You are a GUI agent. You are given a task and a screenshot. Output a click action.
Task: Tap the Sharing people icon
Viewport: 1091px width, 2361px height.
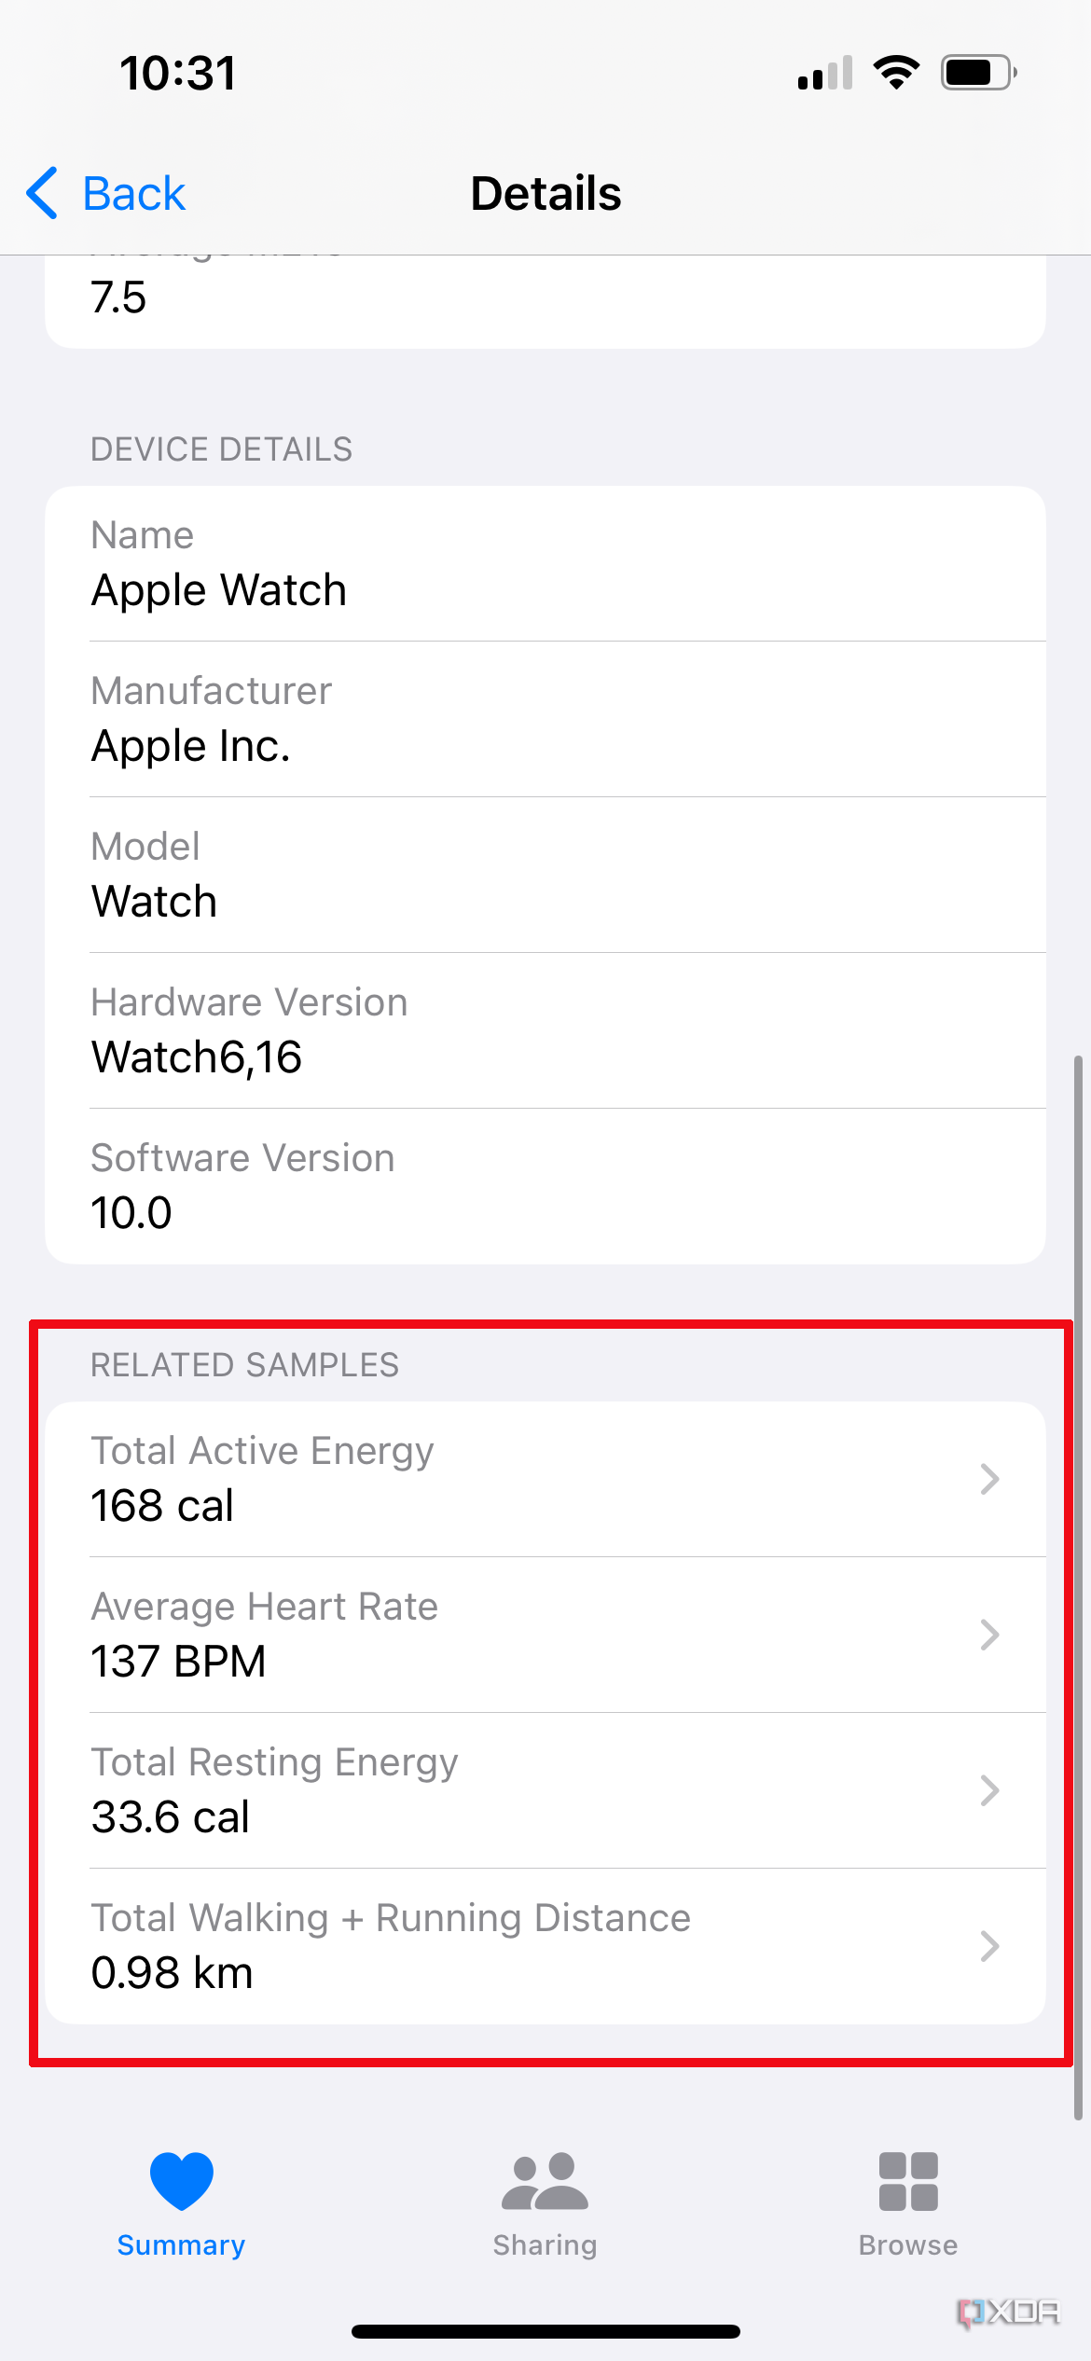[x=545, y=2180]
